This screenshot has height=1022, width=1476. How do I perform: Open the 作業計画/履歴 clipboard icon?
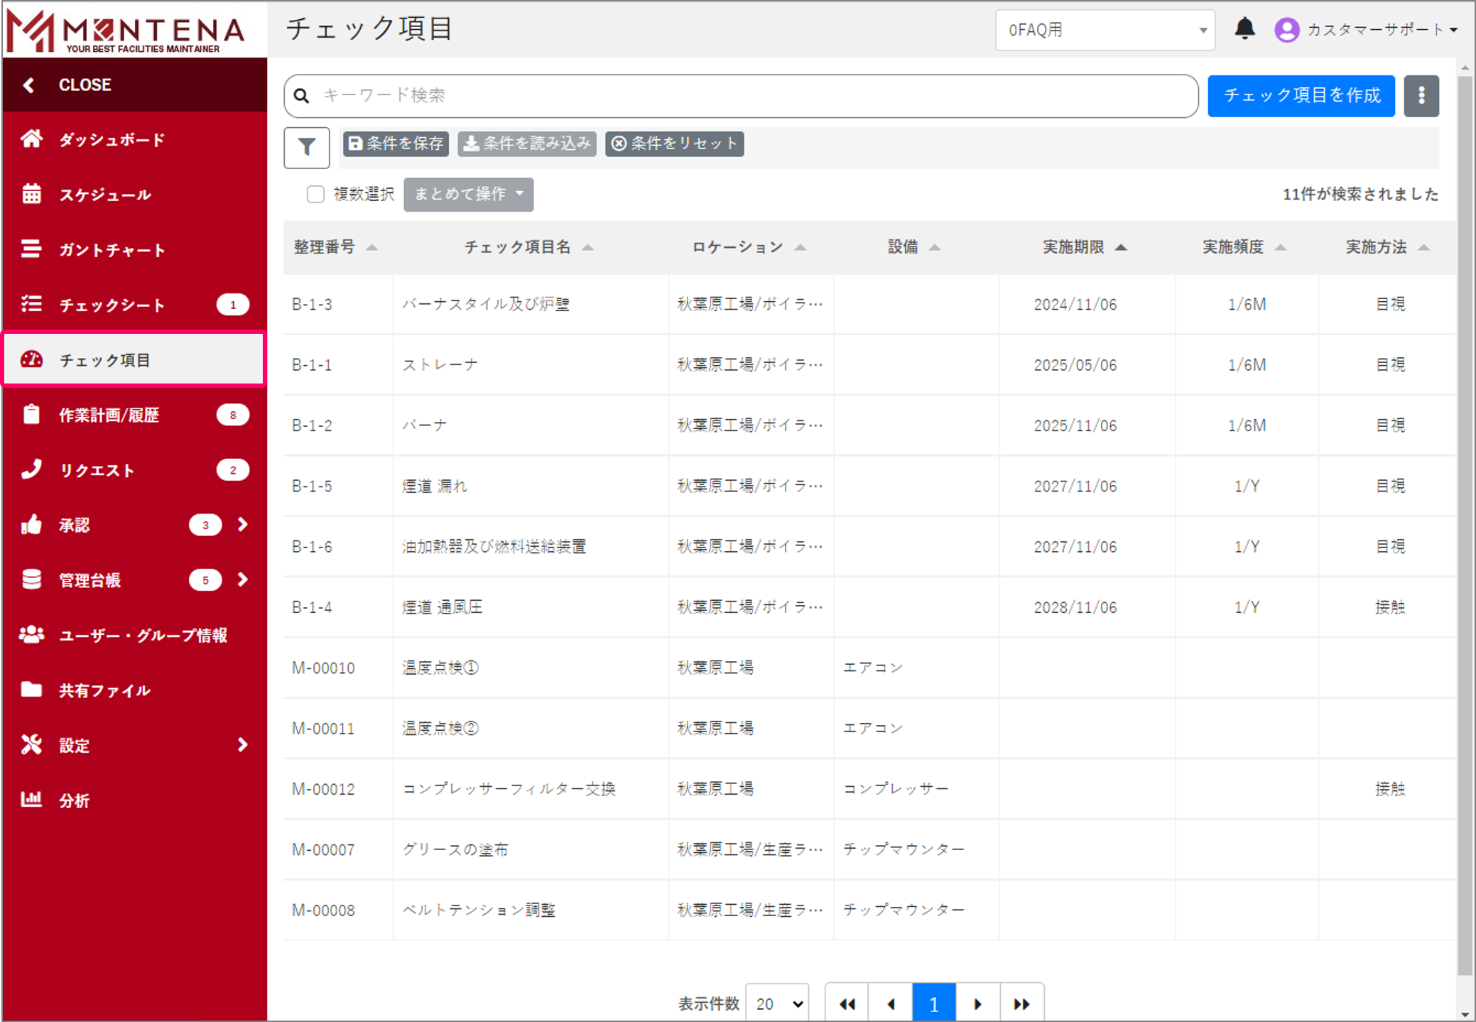click(x=32, y=415)
